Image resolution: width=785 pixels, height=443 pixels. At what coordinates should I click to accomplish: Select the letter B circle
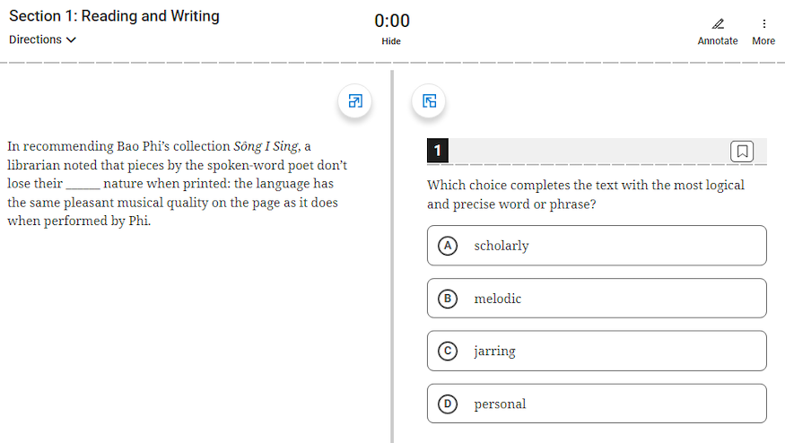(447, 299)
